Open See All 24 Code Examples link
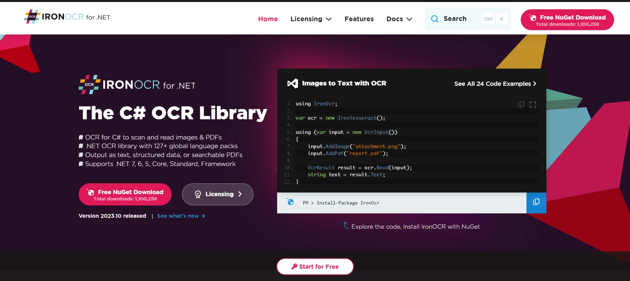This screenshot has width=630, height=281. pos(495,84)
